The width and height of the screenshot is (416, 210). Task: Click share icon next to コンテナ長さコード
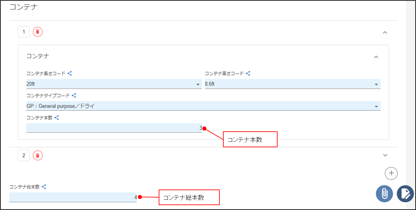[70, 73]
